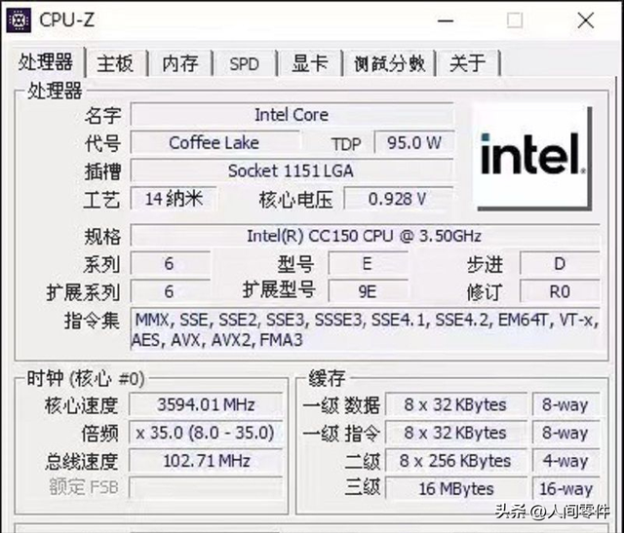The width and height of the screenshot is (624, 533).
Task: Click the 一级 指令 cache 8 x 32 KBytes
Action: click(x=456, y=433)
